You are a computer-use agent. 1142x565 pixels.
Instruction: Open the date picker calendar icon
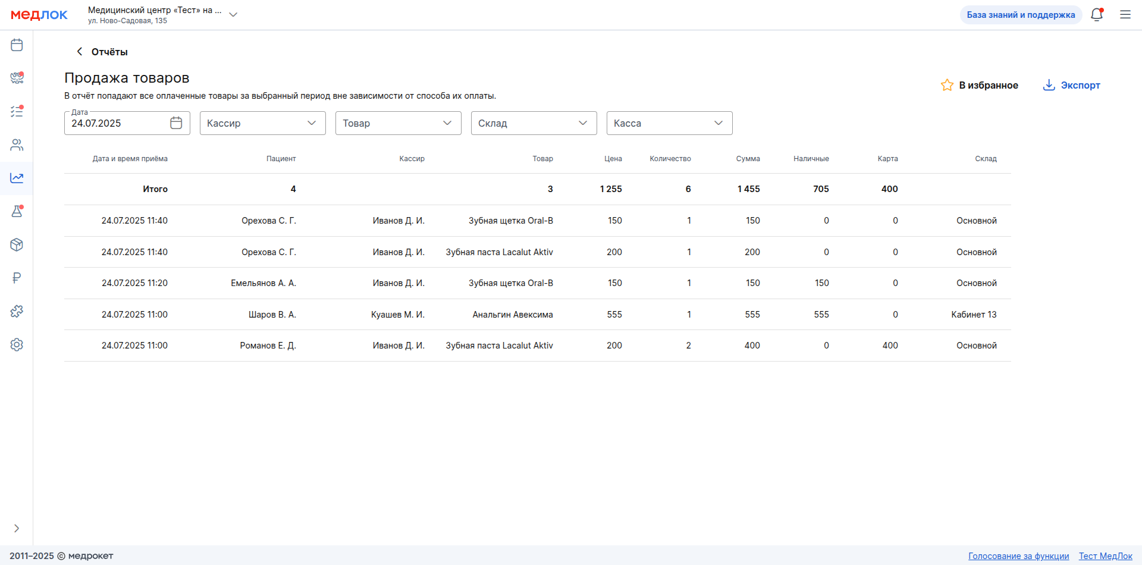(x=176, y=123)
